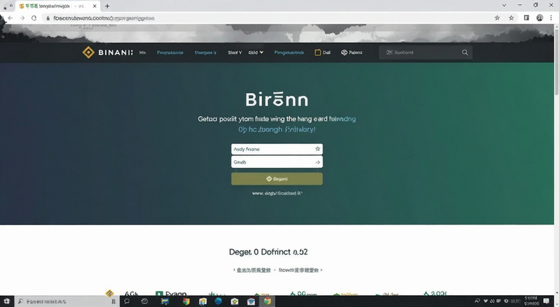
Task: Click the left link under the white-section heading
Action: click(x=252, y=270)
